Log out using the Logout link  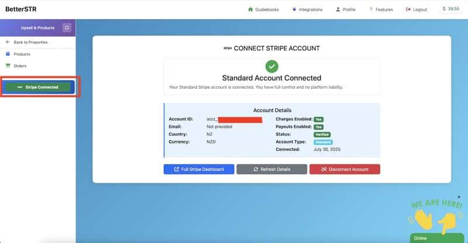[417, 9]
